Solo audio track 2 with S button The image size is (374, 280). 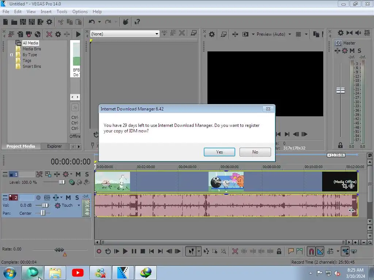(77, 198)
